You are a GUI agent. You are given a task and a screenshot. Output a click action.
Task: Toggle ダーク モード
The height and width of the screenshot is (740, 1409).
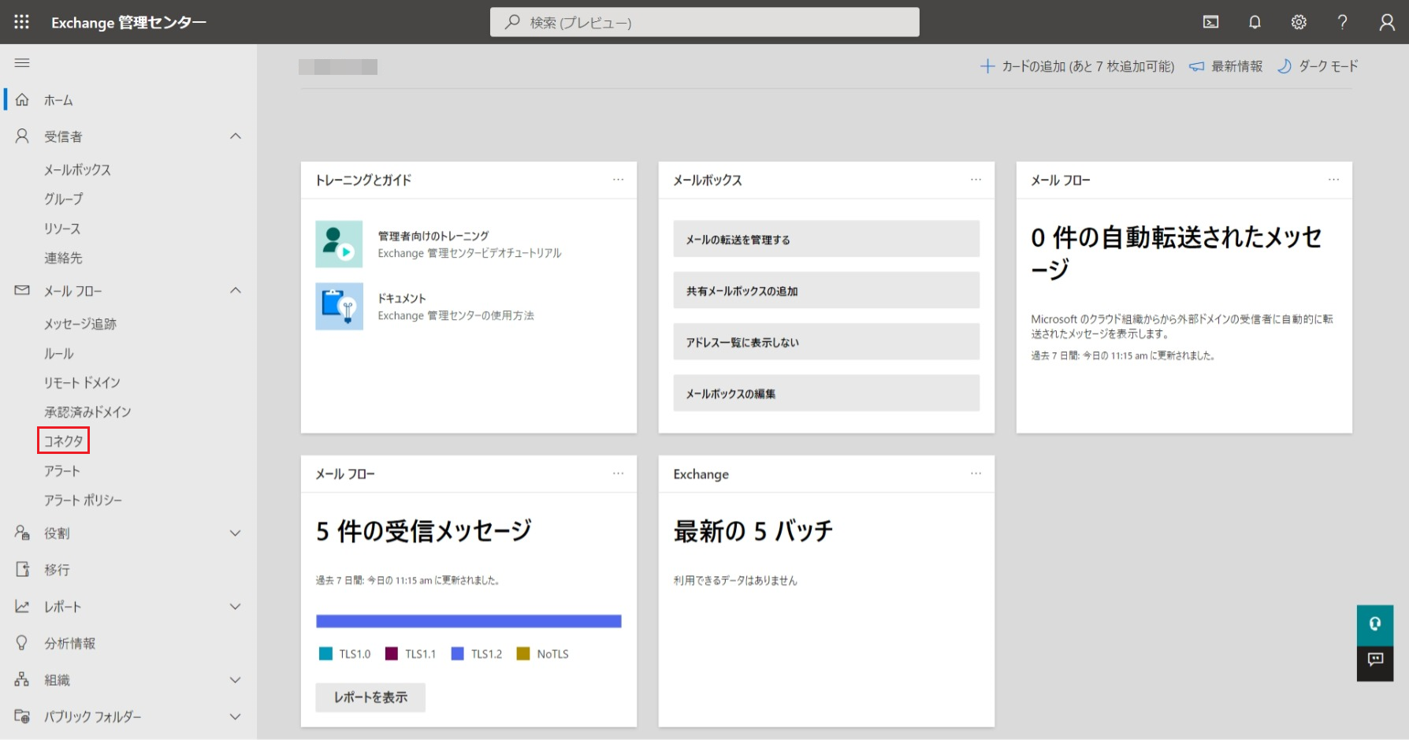[x=1318, y=66]
